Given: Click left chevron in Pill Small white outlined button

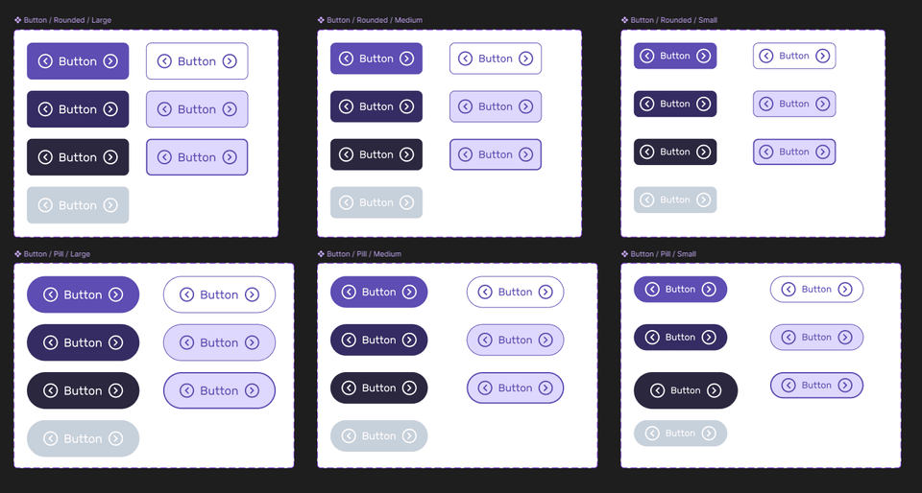Looking at the screenshot, I should [789, 289].
